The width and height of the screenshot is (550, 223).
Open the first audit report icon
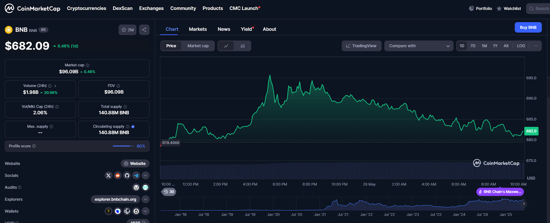click(136, 188)
